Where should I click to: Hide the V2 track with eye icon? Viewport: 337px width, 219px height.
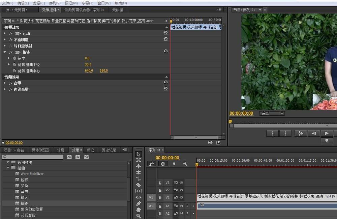[181, 190]
